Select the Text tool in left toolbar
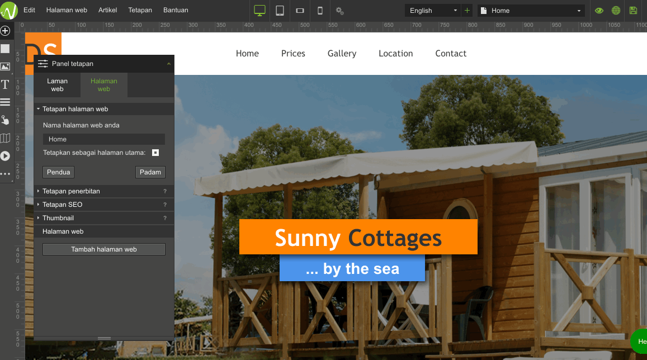 [5, 84]
